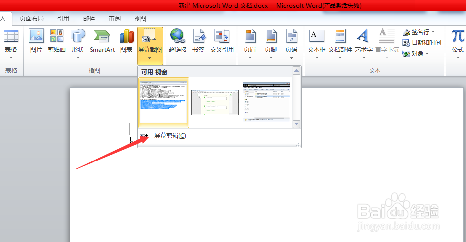This screenshot has width=466, height=242.
Task: Expand the 形状 dropdown arrow
Action: 78,58
